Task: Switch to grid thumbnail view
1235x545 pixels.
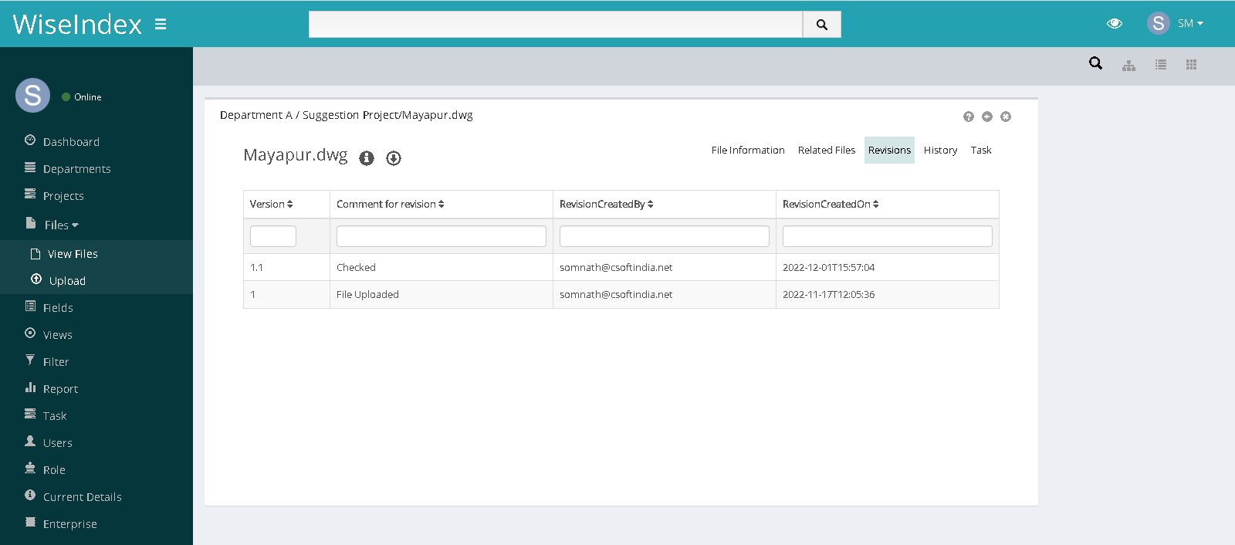Action: coord(1191,65)
